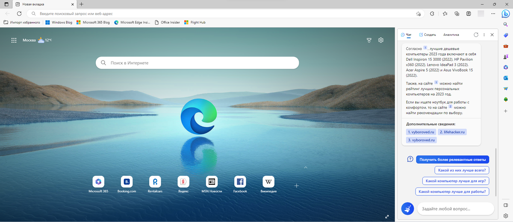Image resolution: width=513 pixels, height=222 pixels.
Task: Open the Rewards trophy icon on the new tab page
Action: (369, 40)
